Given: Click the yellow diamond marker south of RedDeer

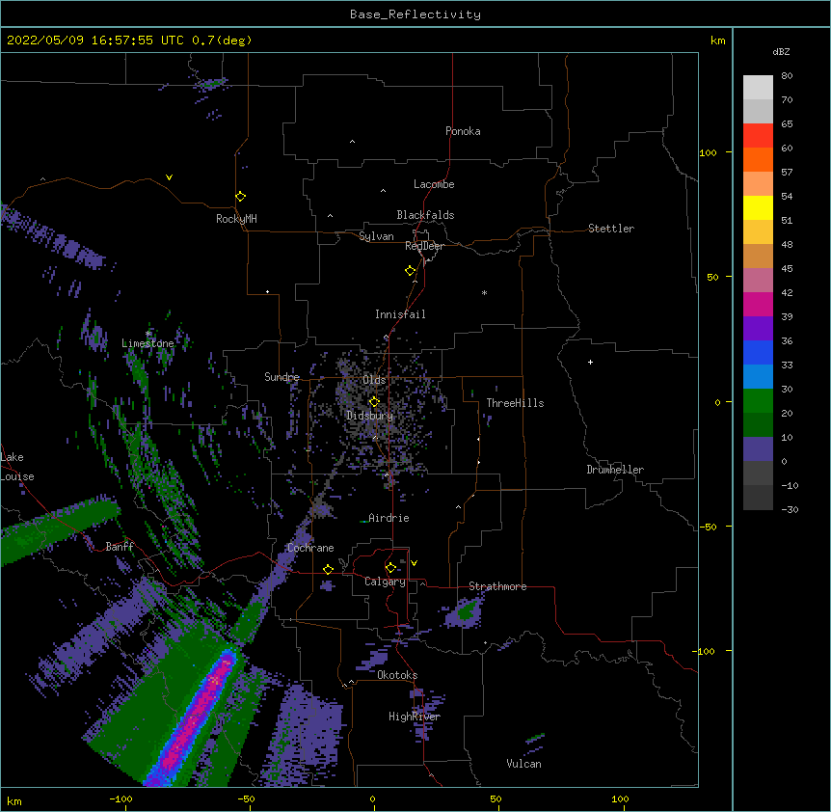Looking at the screenshot, I should click(x=410, y=271).
